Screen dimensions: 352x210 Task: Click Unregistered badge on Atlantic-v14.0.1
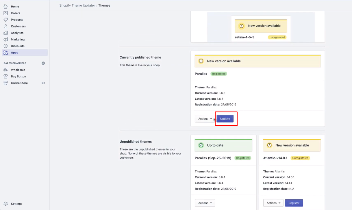[301, 158]
